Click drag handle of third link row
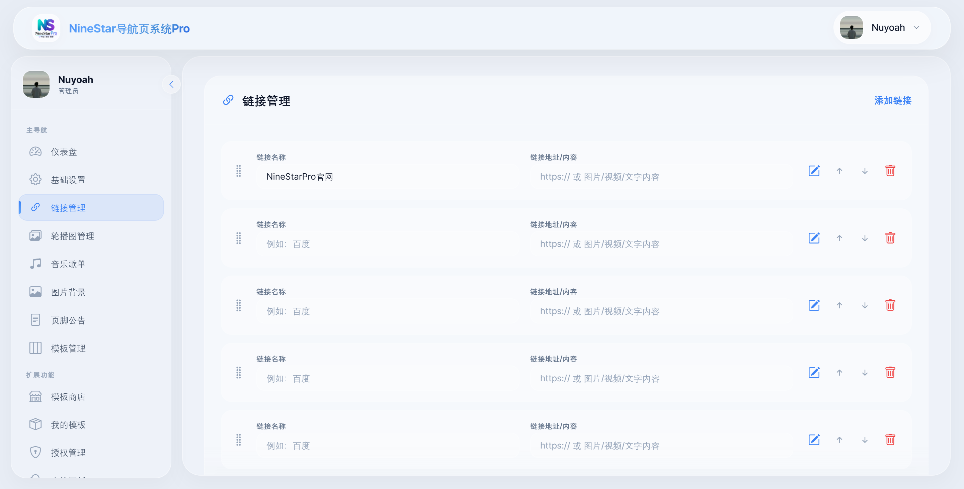This screenshot has width=964, height=489. pos(238,305)
